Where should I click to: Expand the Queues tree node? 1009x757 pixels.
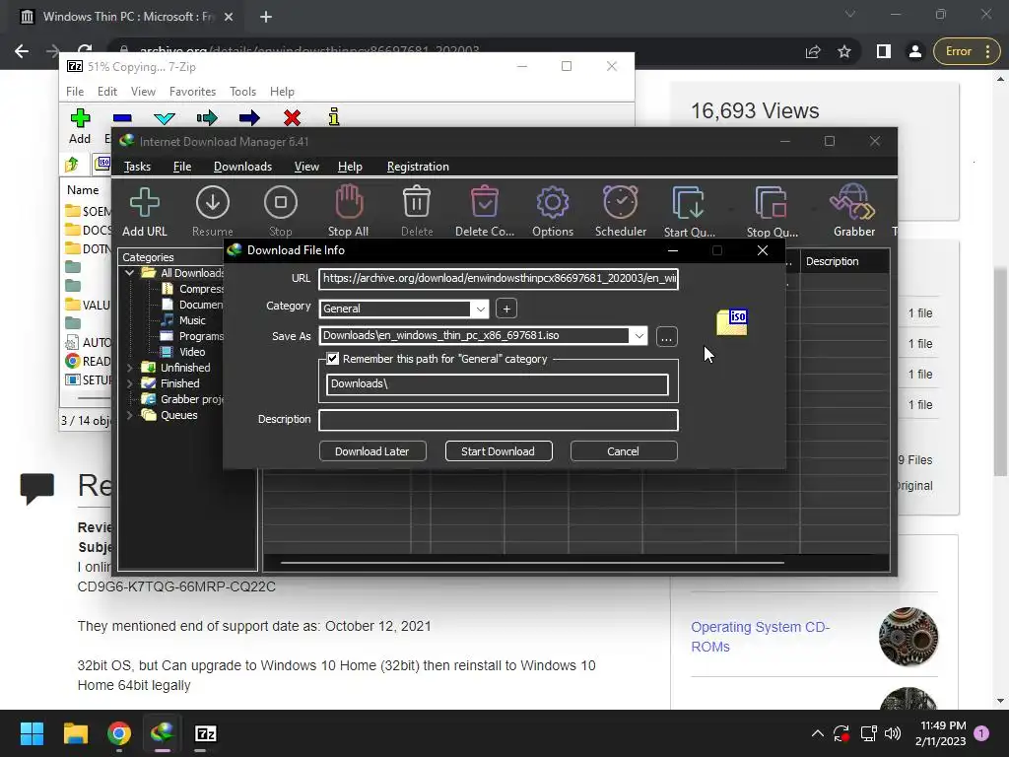coord(129,415)
